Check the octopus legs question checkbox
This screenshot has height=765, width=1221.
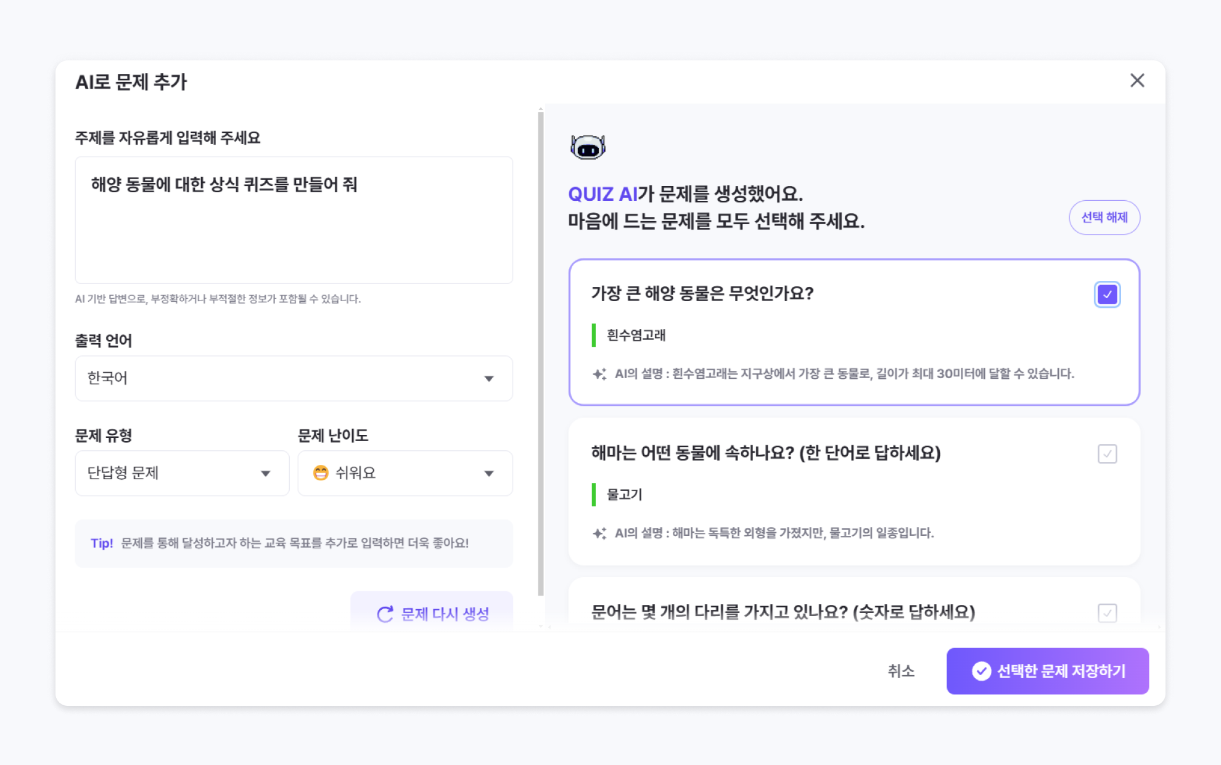tap(1107, 613)
